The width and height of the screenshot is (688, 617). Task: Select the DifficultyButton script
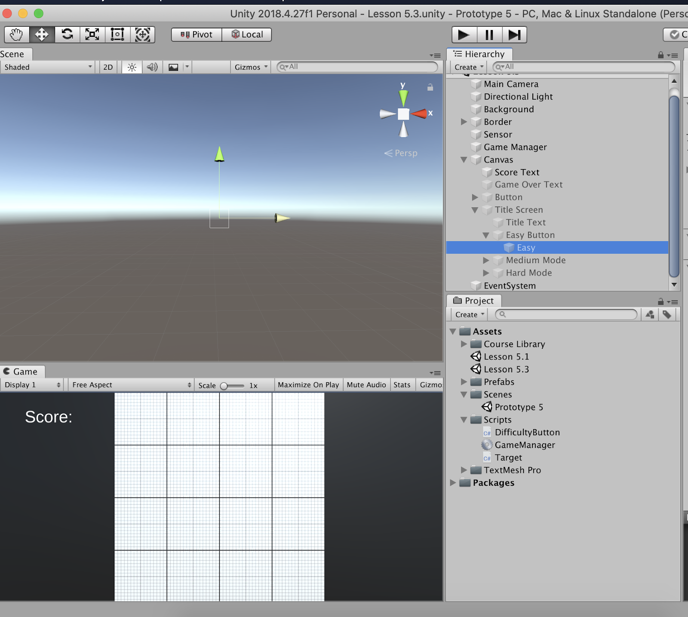527,432
